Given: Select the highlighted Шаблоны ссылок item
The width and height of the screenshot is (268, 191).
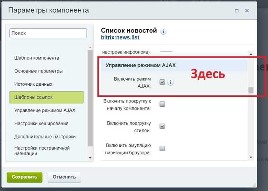Looking at the screenshot, I should pos(46,97).
